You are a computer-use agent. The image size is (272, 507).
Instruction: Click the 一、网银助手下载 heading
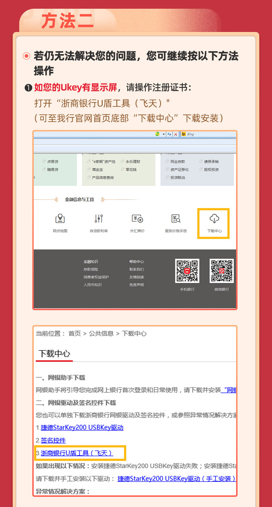(61, 378)
